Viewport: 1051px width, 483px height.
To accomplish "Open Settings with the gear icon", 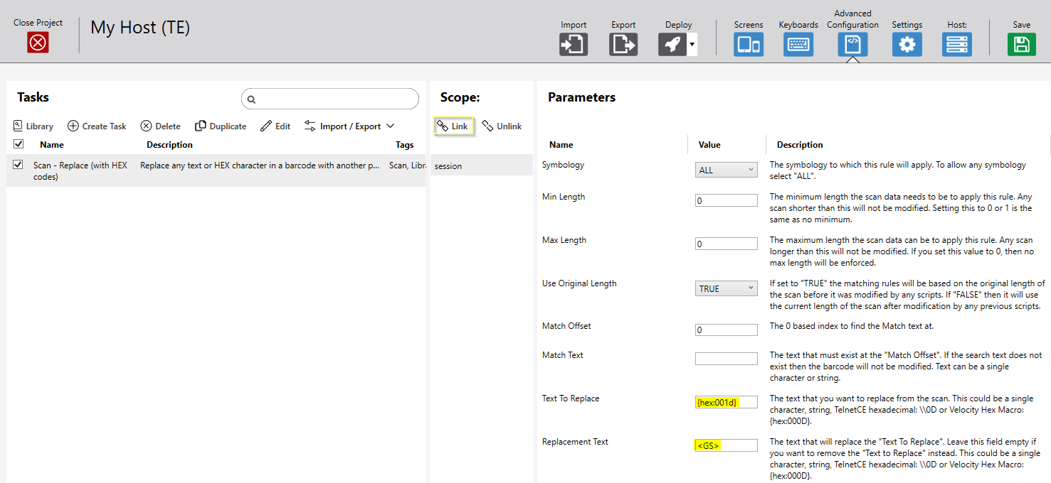I will click(907, 45).
